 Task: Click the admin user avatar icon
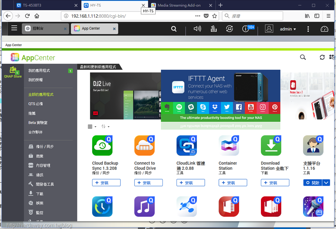269,29
